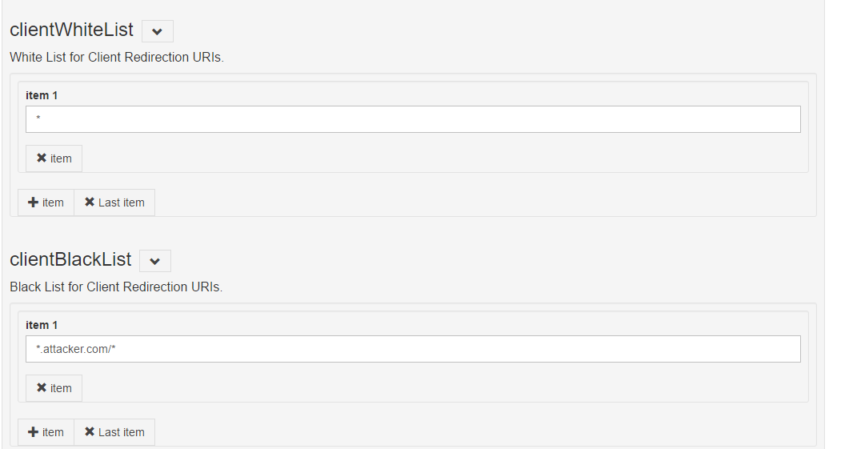Focus the blacklist input containing *.attacker.com/*
The image size is (849, 449).
click(413, 349)
